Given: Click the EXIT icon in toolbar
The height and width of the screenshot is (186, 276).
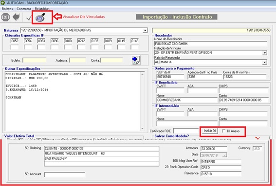Looking at the screenshot, I should 5,17.
